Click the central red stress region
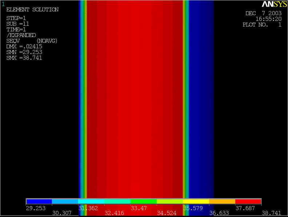 tap(135, 99)
